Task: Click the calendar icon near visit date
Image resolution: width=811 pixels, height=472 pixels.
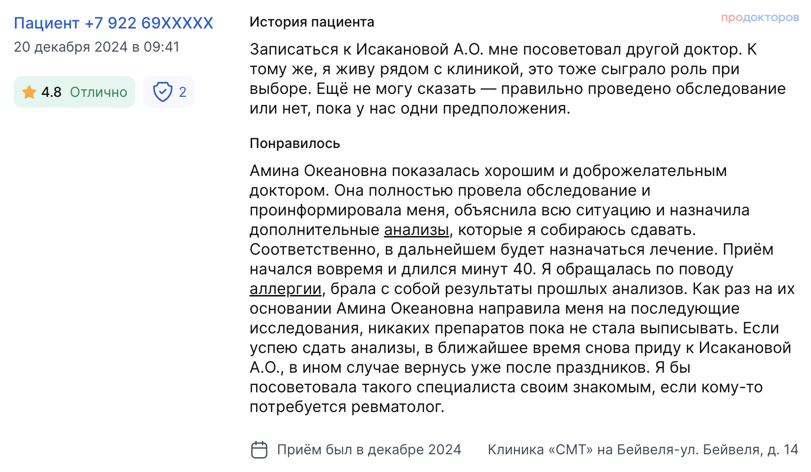Action: (x=259, y=449)
